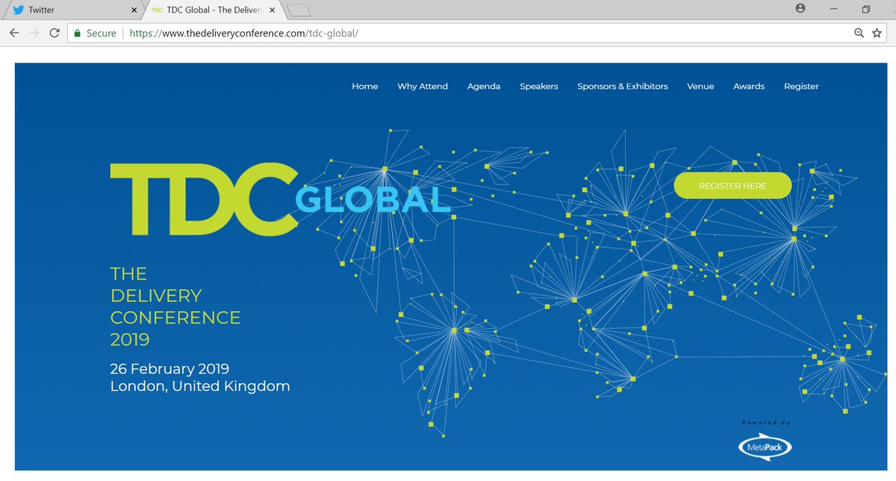Open the Chrome profile avatar icon
The width and height of the screenshot is (896, 481).
click(x=801, y=8)
